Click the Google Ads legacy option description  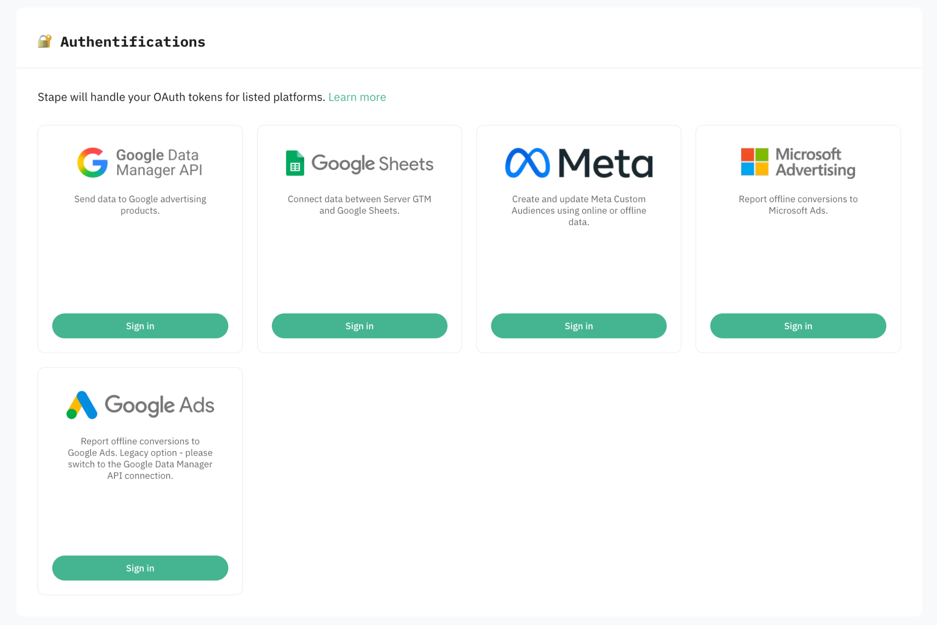[140, 458]
